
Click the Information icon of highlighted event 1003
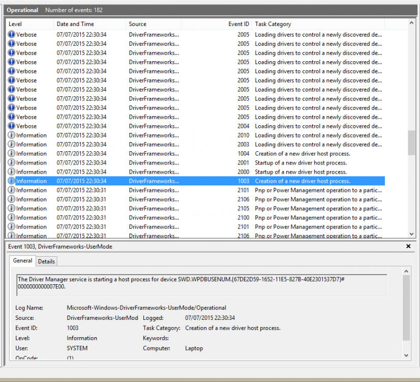tap(12, 181)
